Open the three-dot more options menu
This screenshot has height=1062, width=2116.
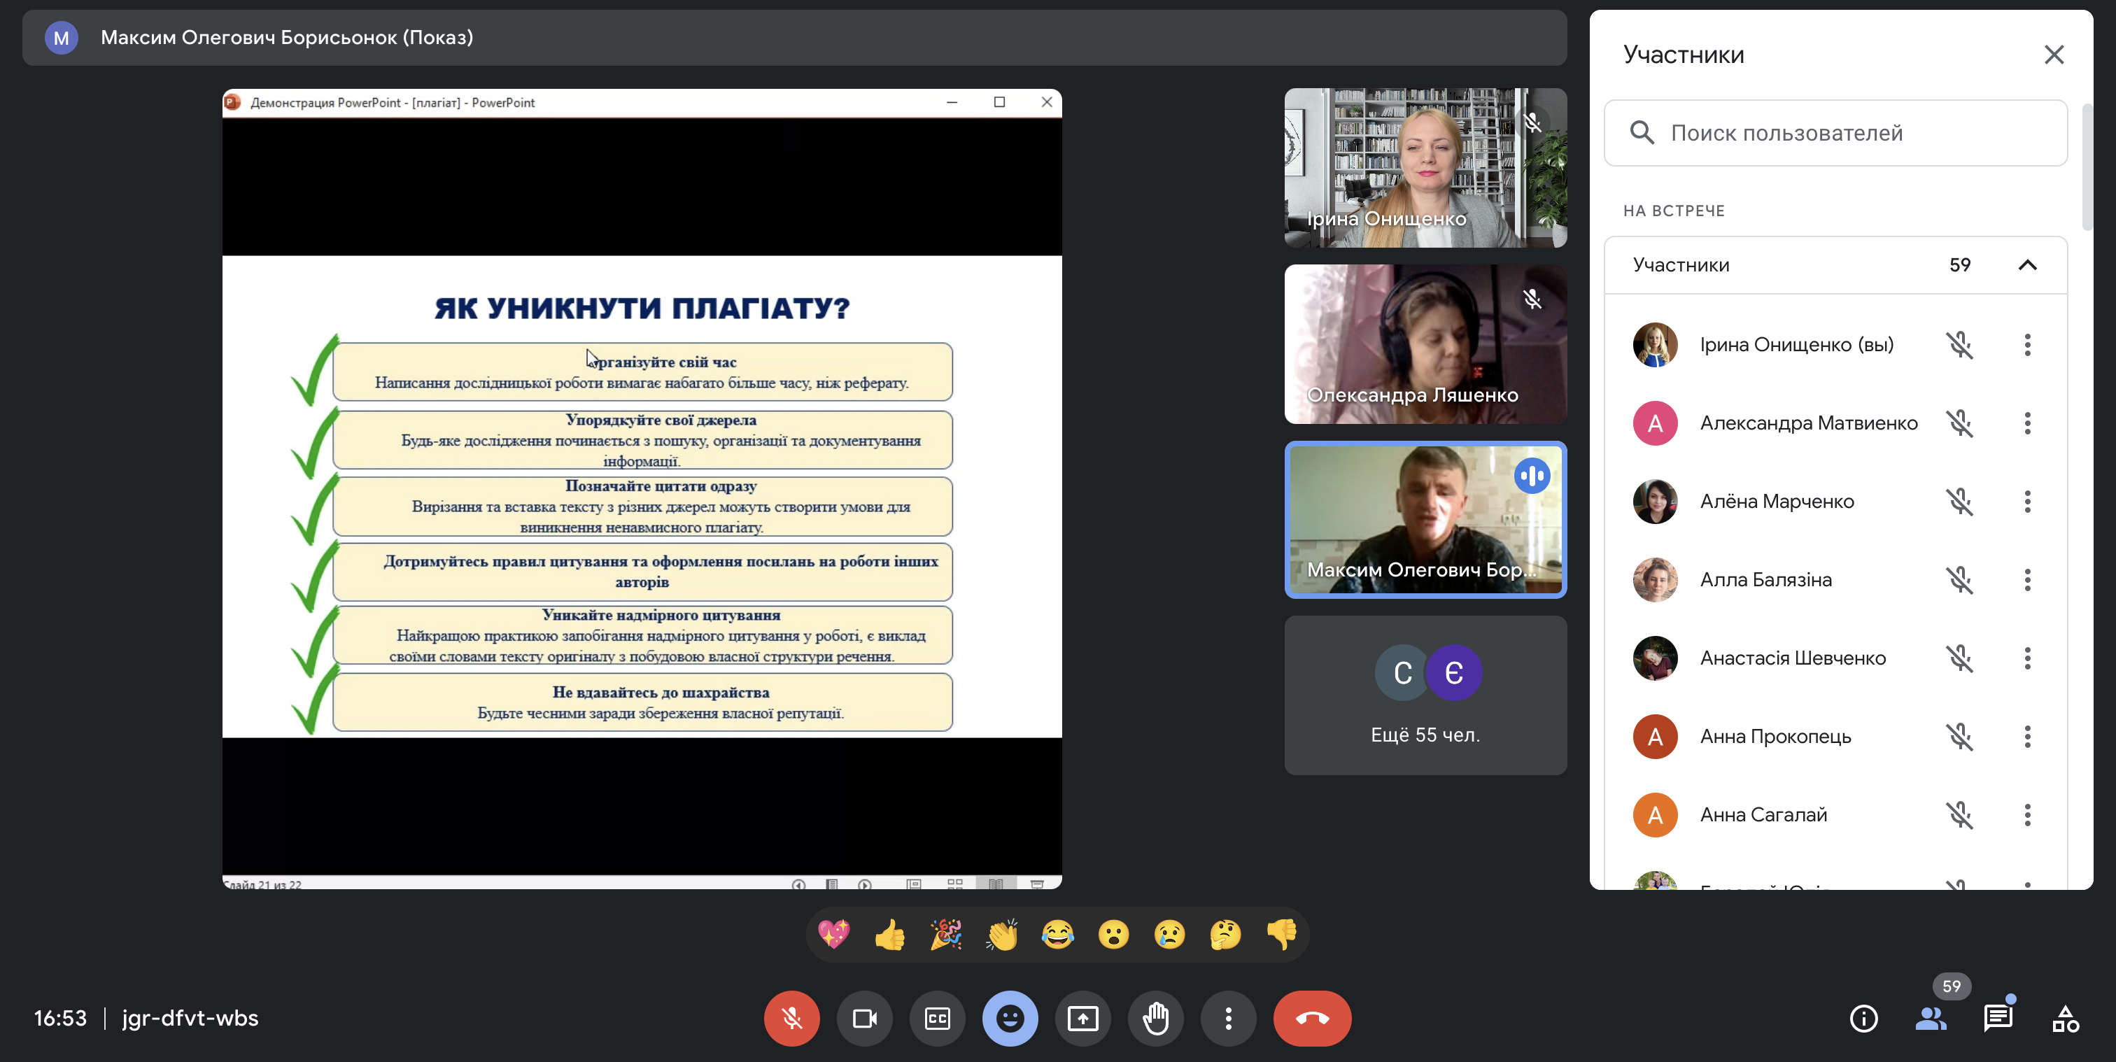click(x=1228, y=1019)
